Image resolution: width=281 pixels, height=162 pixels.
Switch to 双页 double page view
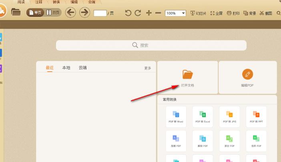(53, 12)
